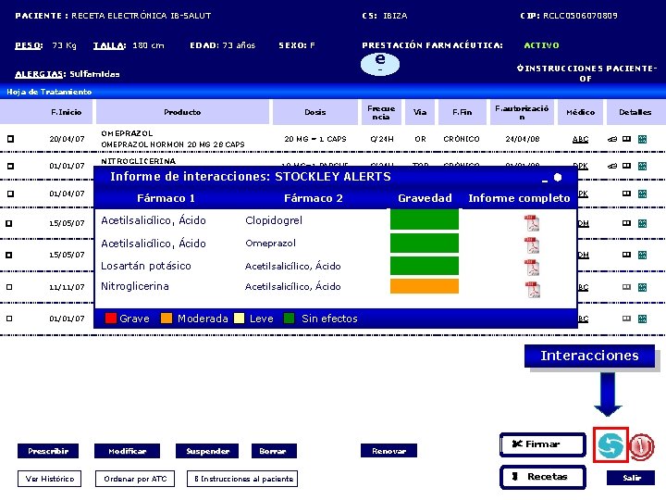666x500 pixels.
Task: Click the 24/04/08 authorization date
Action: pos(523,139)
